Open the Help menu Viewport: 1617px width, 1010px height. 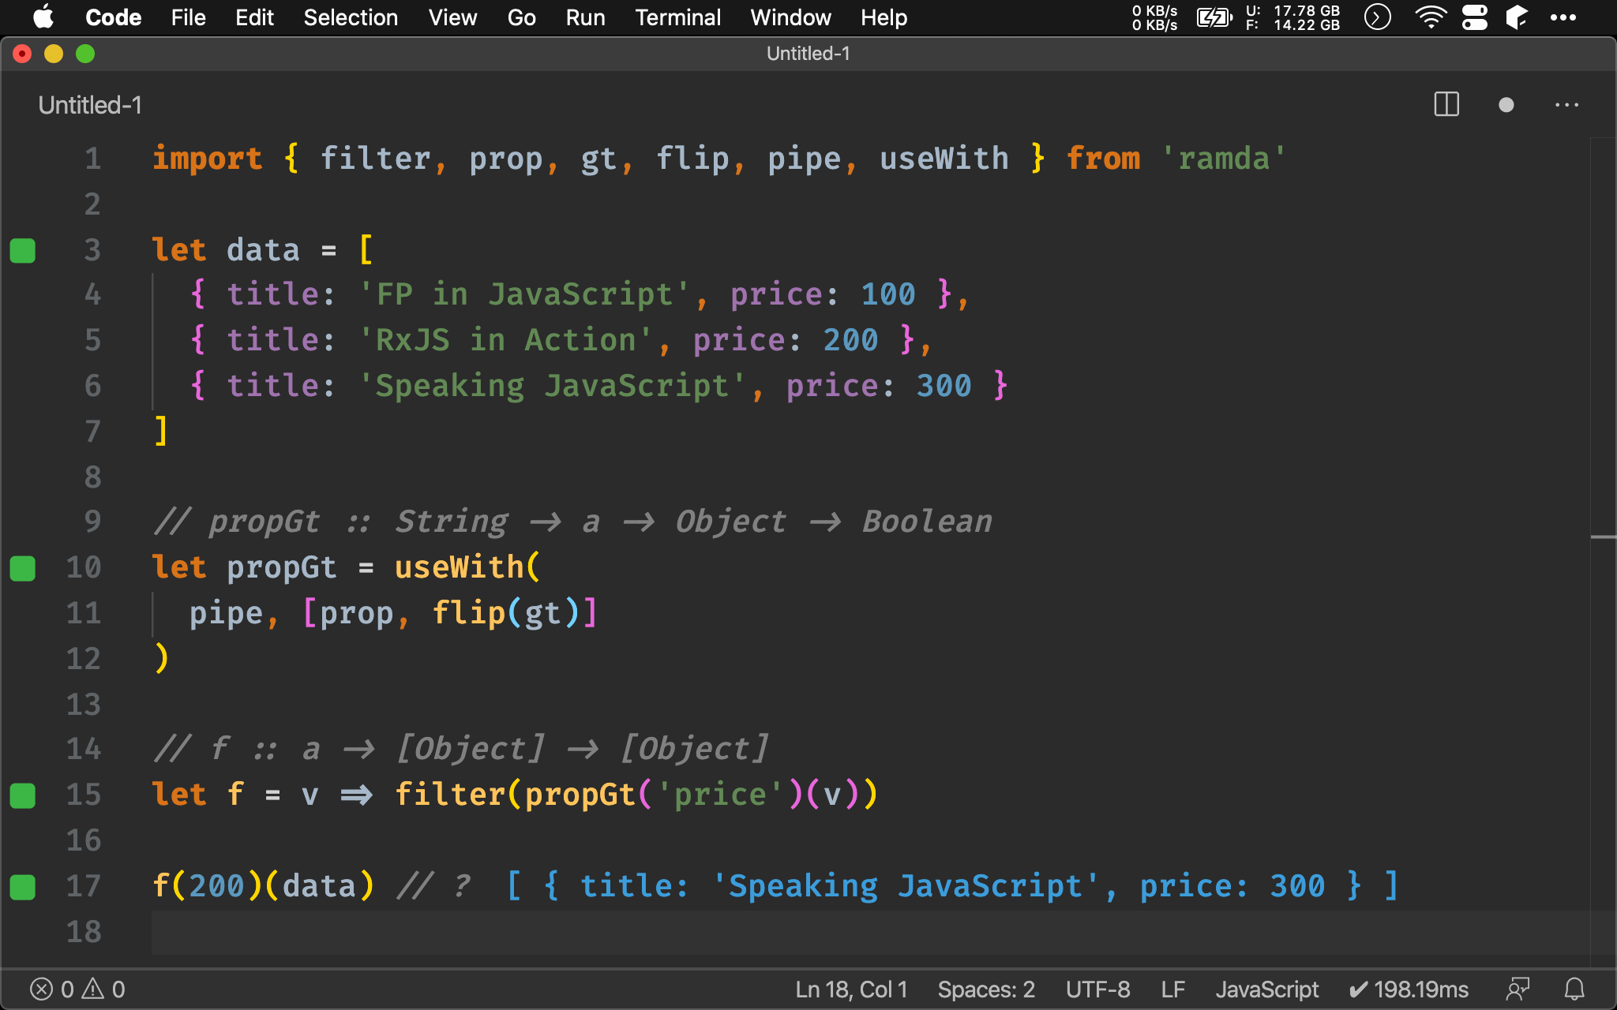coord(884,17)
